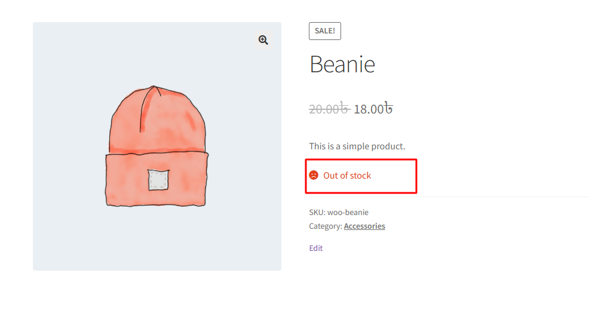This screenshot has height=313, width=589.
Task: Click the Edit product link
Action: pos(315,248)
